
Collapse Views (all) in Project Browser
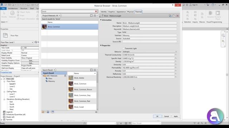click(1, 79)
